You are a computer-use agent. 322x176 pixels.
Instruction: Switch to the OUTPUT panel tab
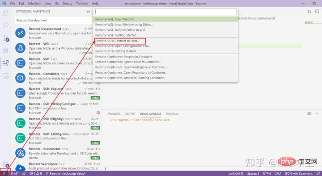[x=130, y=113]
